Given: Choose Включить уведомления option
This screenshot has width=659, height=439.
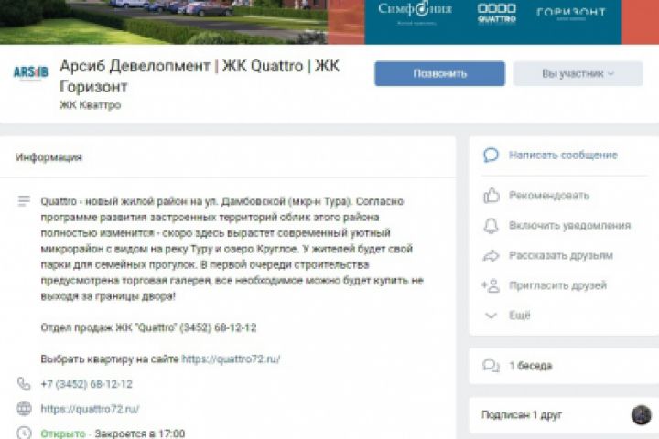Looking at the screenshot, I should click(570, 226).
